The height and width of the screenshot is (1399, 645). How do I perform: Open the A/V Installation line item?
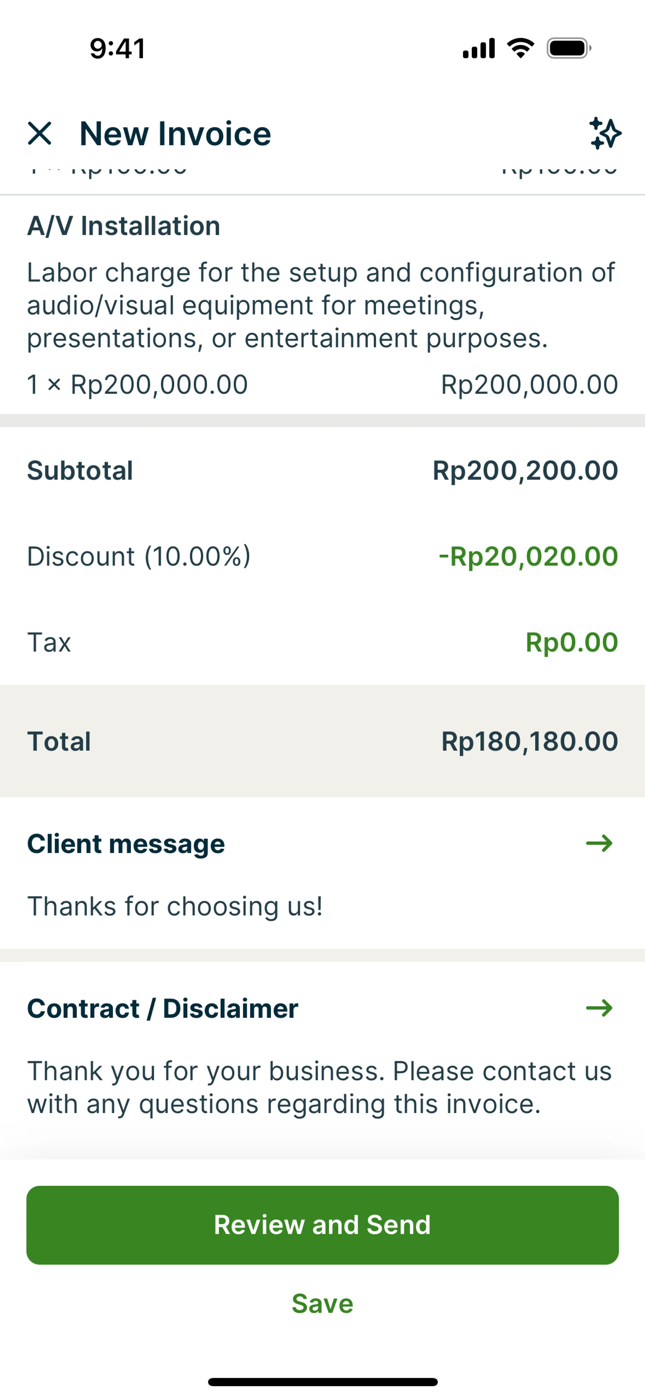[124, 226]
